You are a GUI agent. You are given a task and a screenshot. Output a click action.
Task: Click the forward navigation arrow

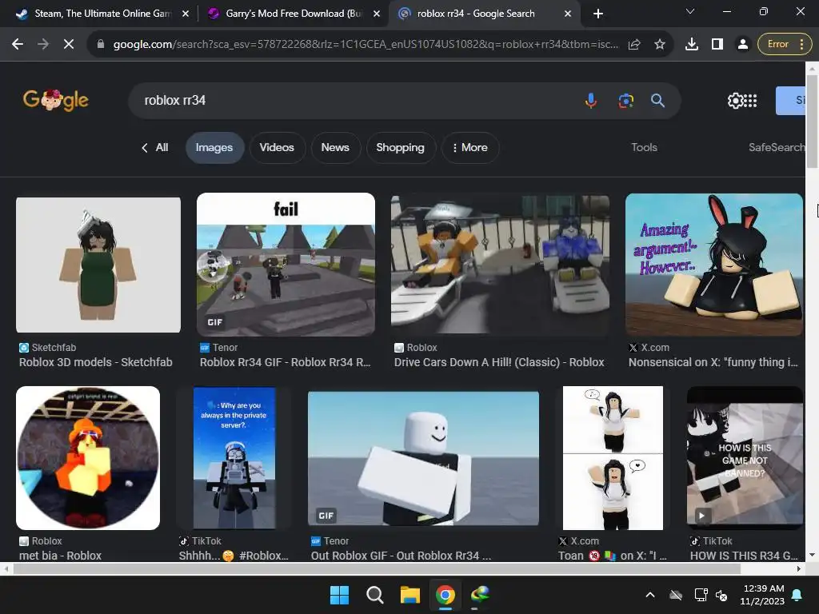tap(43, 45)
